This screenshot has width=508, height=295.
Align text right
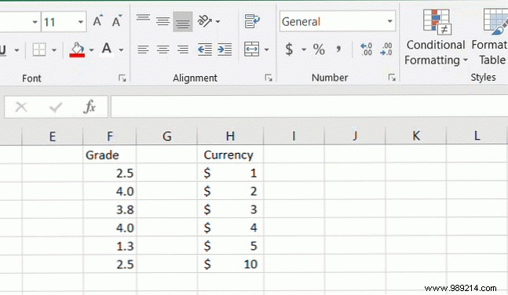click(x=182, y=49)
